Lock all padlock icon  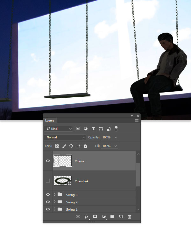85,146
